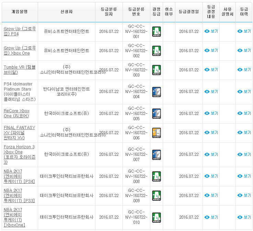View rating decision details for Final Fantasy XV
Image resolution: width=253 pixels, height=231 pixels.
(x=211, y=132)
